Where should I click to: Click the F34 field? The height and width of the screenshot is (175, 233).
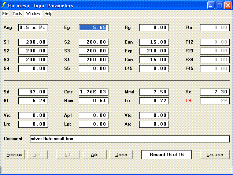pos(215,60)
